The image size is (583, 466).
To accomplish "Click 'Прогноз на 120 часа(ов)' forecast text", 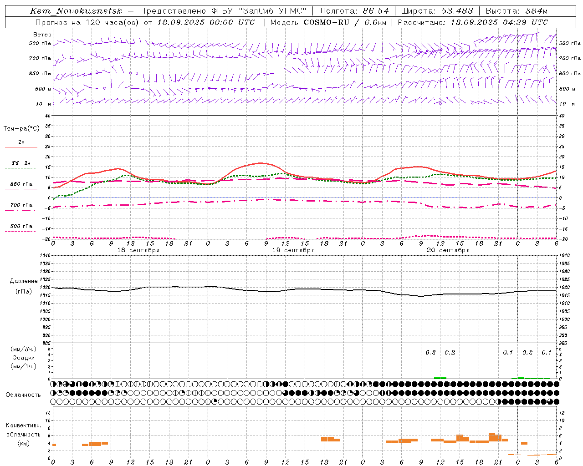I will 87,22.
